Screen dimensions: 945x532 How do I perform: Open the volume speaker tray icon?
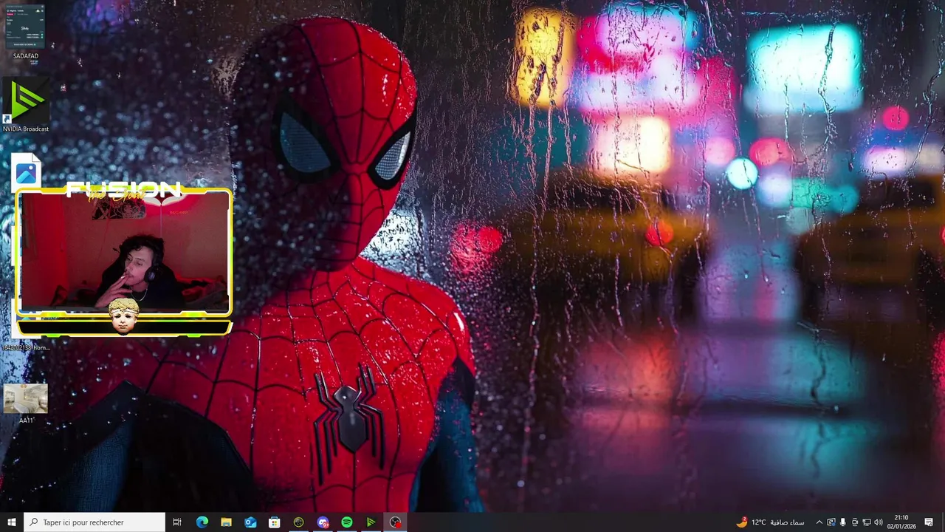coord(879,522)
